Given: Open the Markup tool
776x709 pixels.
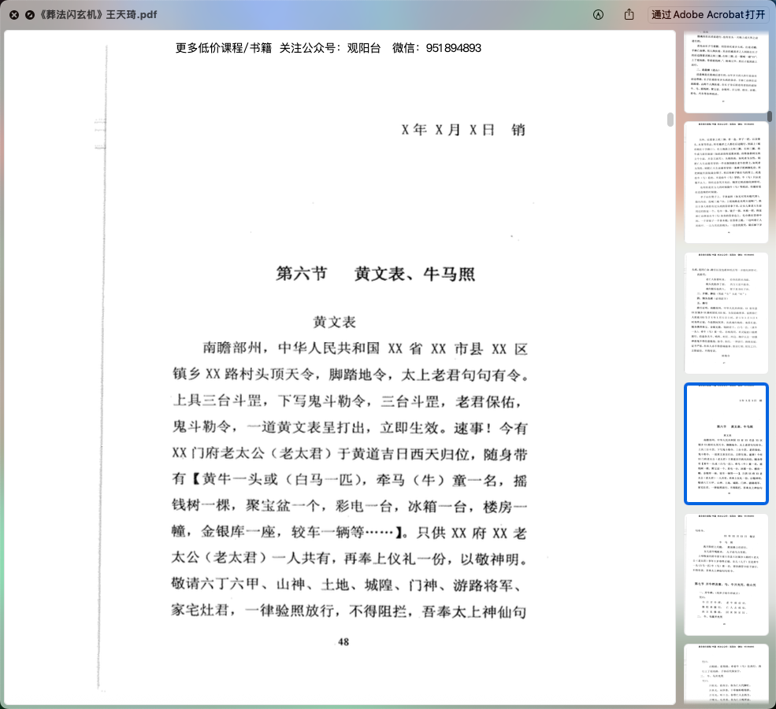Looking at the screenshot, I should pyautogui.click(x=598, y=15).
